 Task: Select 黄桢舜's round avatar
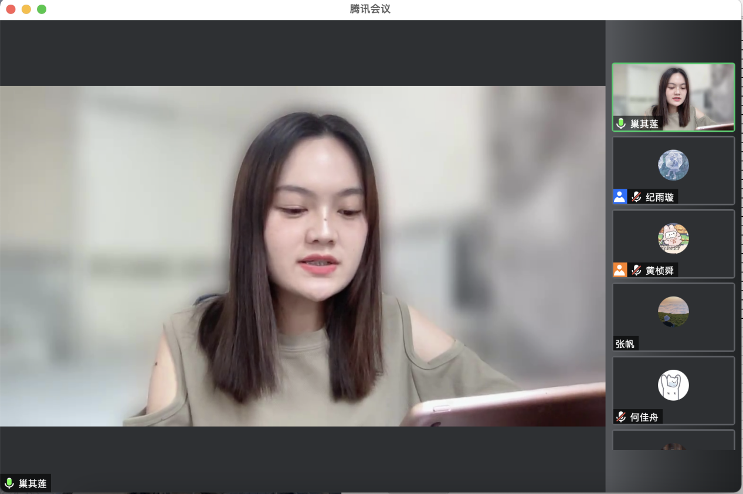coord(673,239)
